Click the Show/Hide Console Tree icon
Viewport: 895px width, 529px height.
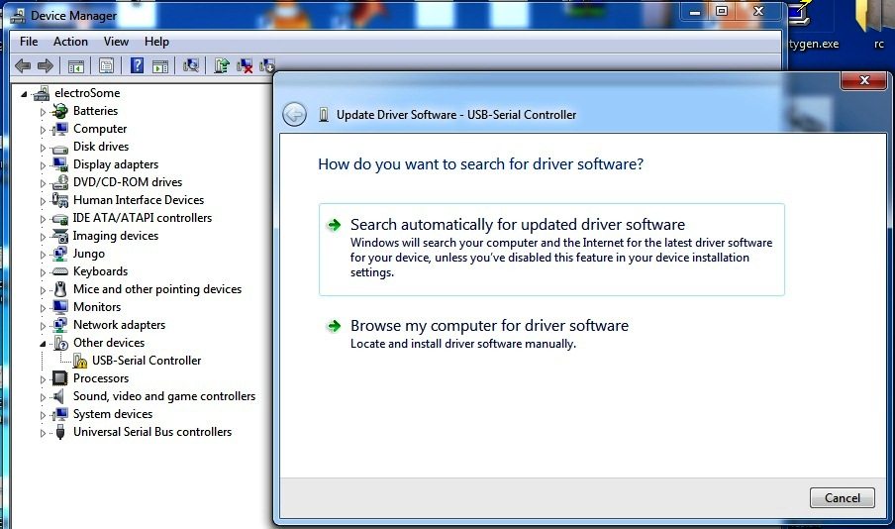(75, 66)
